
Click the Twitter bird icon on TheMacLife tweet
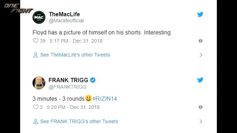200,14
